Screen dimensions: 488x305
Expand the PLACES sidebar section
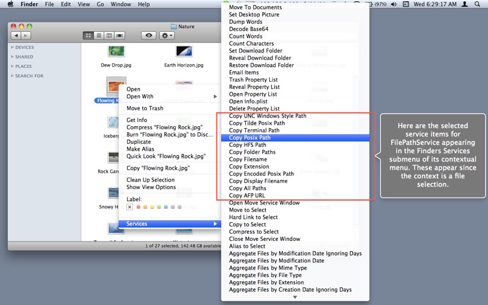tap(12, 66)
